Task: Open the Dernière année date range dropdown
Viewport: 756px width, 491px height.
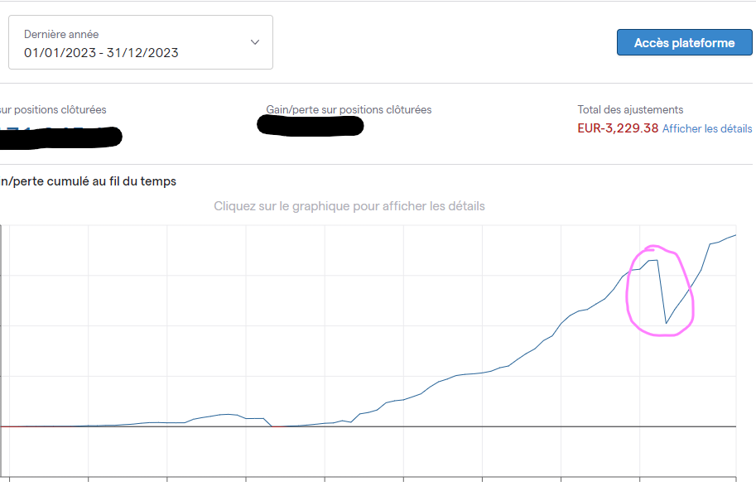Action: click(140, 42)
